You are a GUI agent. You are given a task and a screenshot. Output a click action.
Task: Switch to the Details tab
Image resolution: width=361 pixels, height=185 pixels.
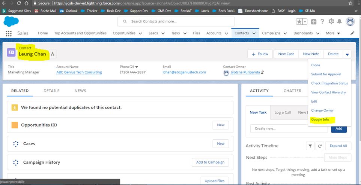[x=51, y=91]
